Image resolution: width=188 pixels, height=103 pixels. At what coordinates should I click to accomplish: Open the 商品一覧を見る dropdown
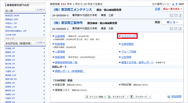coord(173,9)
